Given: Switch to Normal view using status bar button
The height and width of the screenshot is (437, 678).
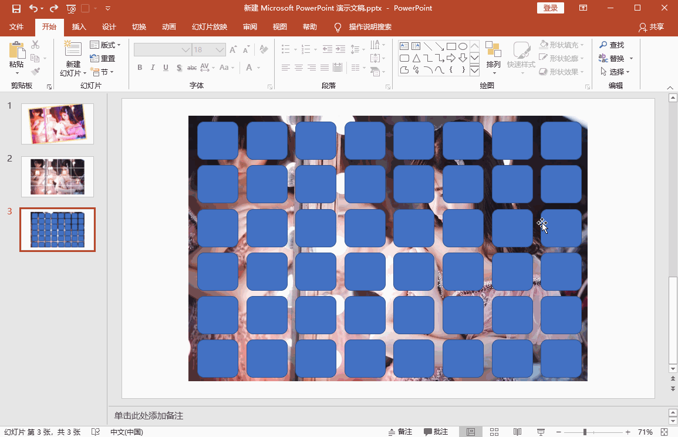Looking at the screenshot, I should 471,432.
